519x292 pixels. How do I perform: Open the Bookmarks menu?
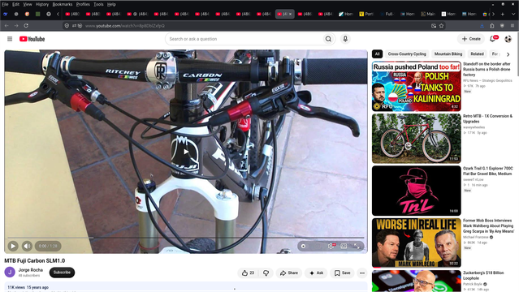(x=63, y=4)
